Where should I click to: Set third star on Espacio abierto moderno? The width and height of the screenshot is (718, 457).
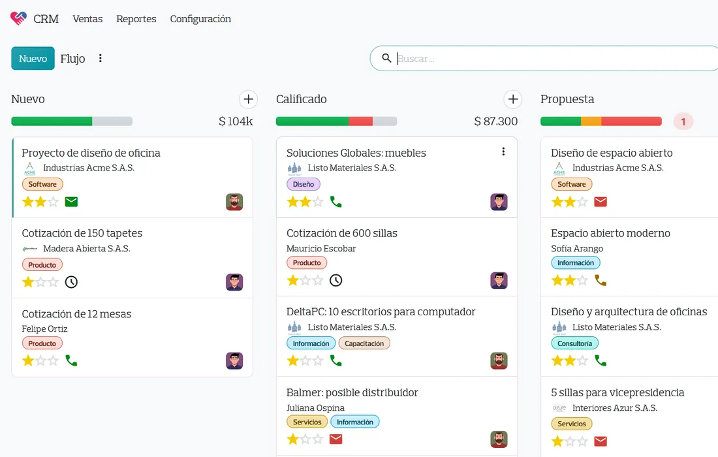(583, 280)
